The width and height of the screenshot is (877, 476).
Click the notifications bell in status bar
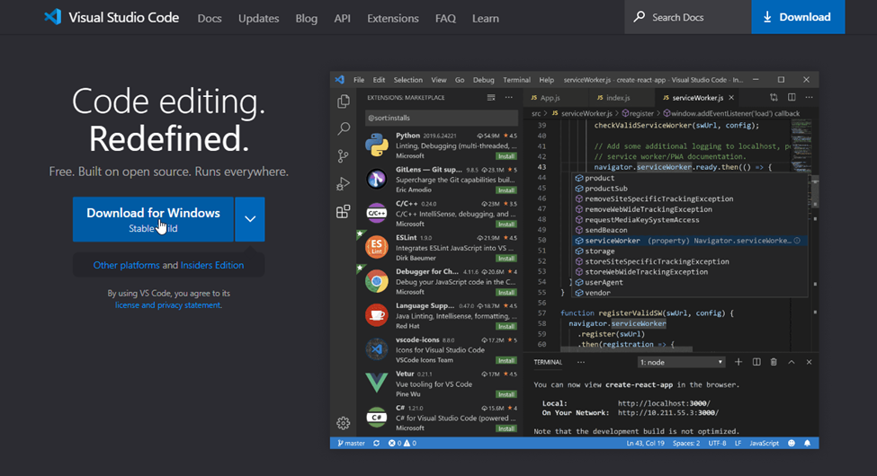pyautogui.click(x=807, y=443)
